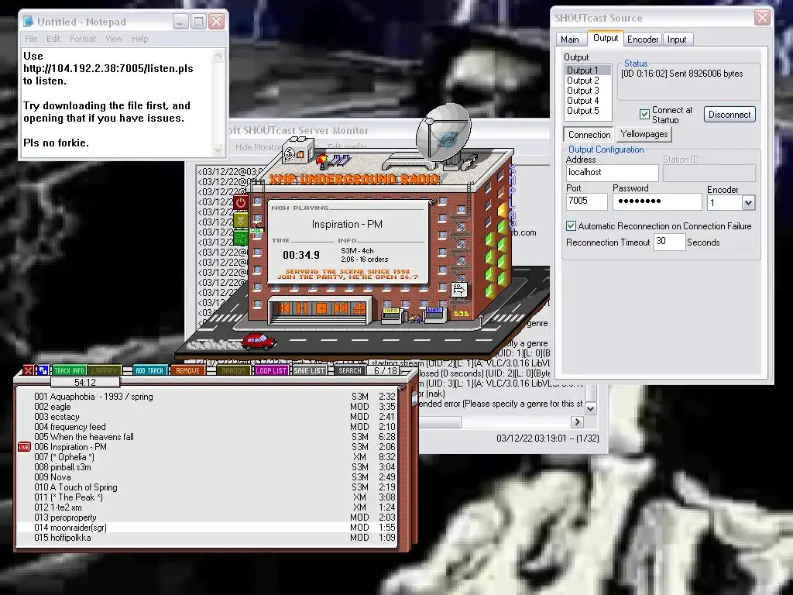The image size is (793, 595).
Task: Click the red LIVE marker beside Inspiration - PM
Action: pyautogui.click(x=24, y=447)
